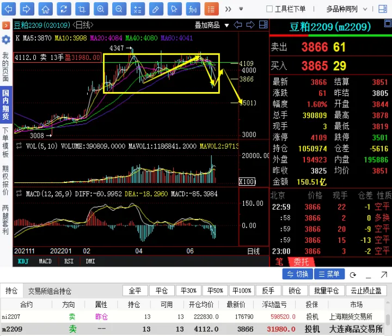392x336 pixels.
Task: Click 浮动盈亏 column header
Action: 274,304
